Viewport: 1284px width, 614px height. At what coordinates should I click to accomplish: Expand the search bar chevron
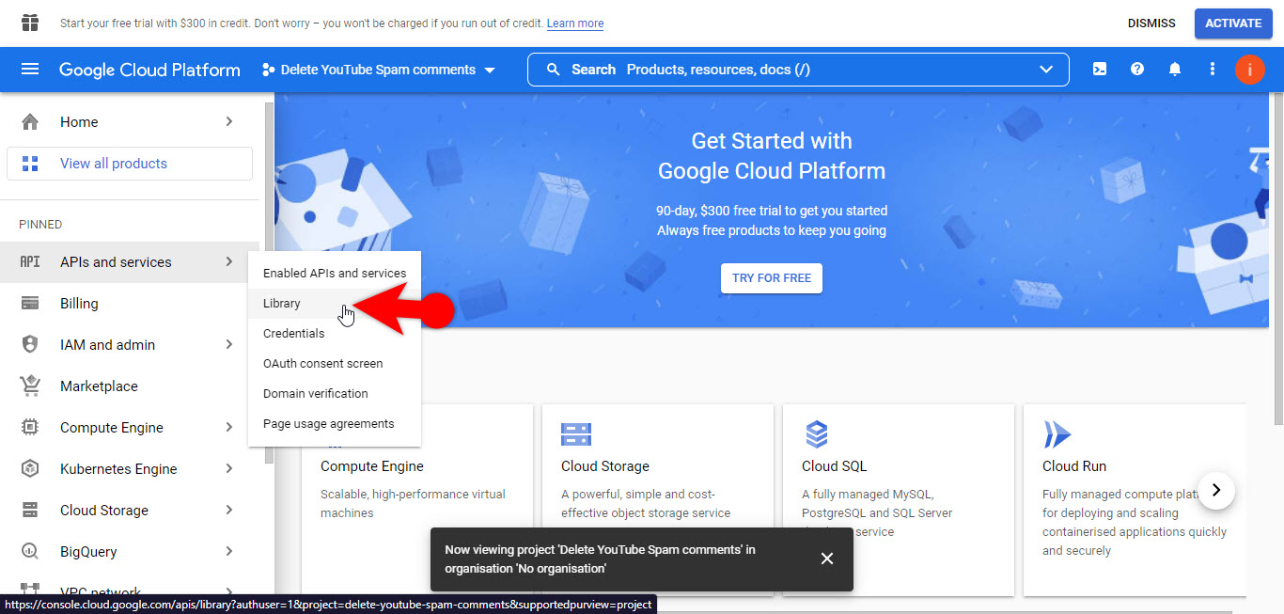point(1046,70)
